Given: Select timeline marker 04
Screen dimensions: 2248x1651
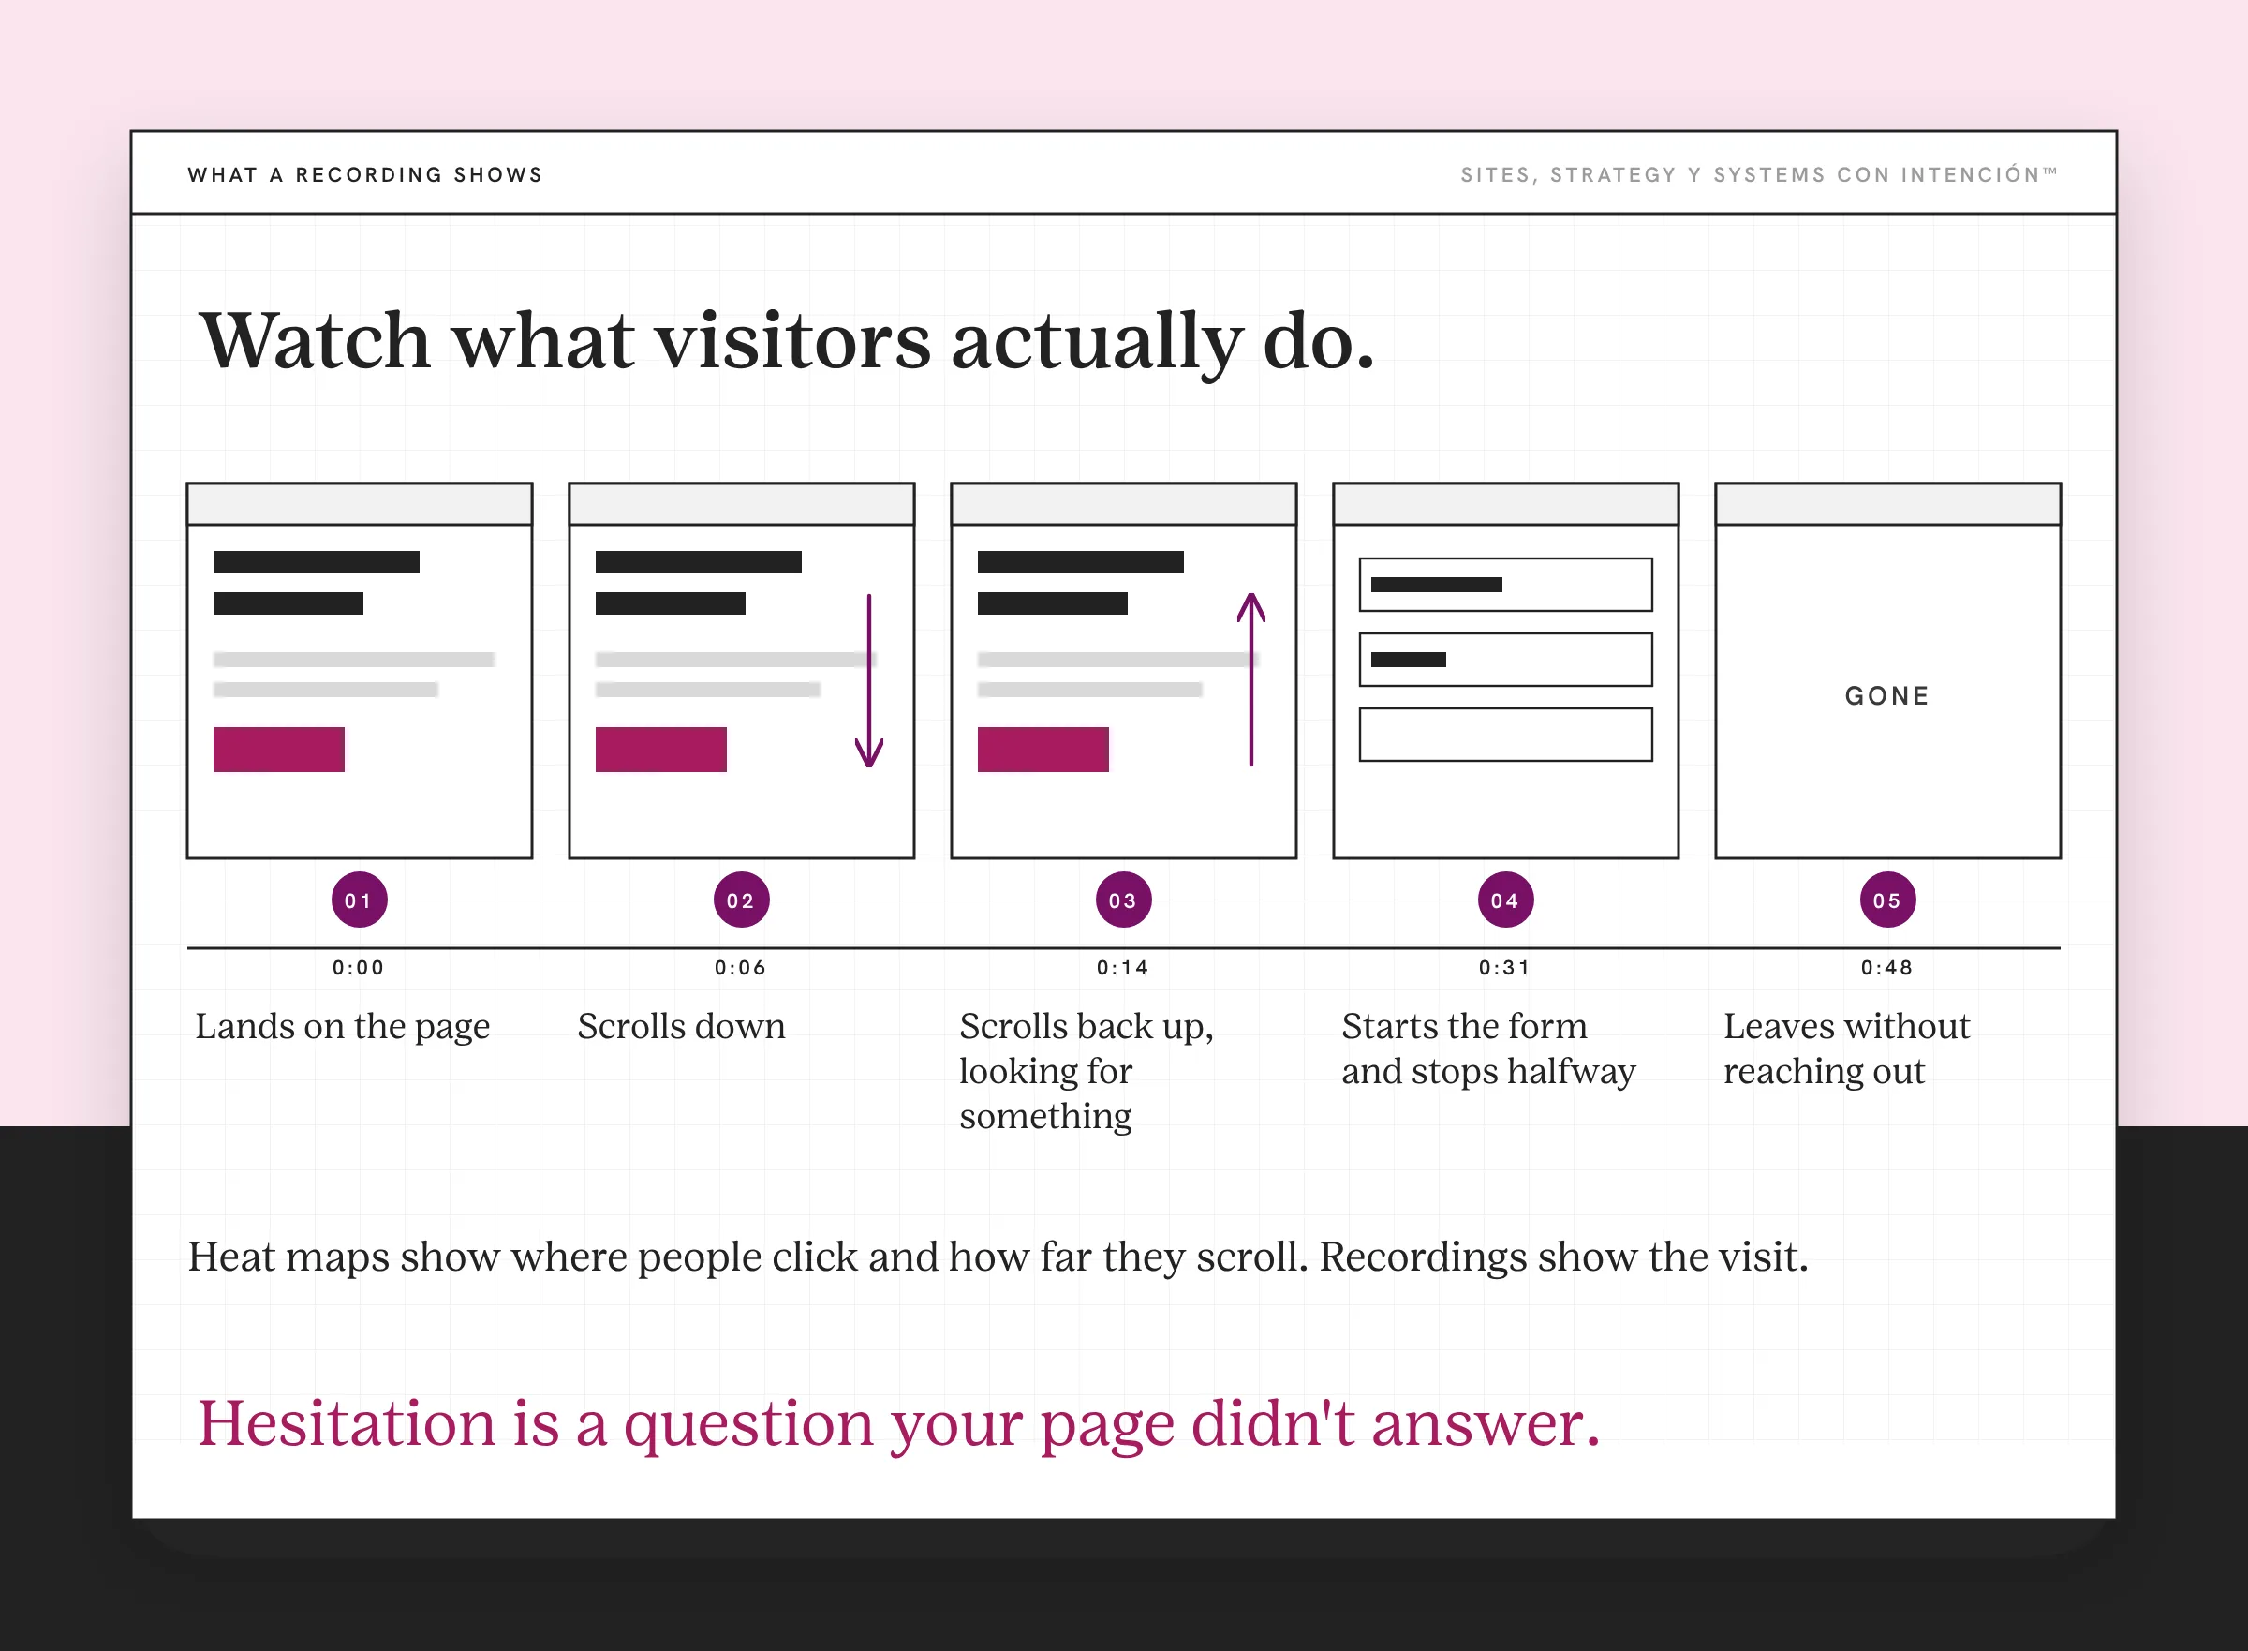Looking at the screenshot, I should pos(1505,900).
